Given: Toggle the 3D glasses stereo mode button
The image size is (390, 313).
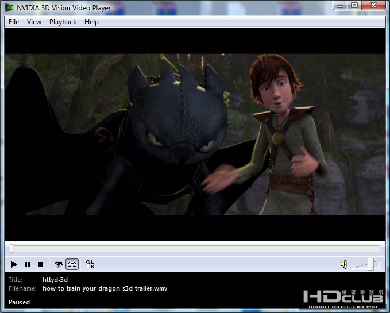Looking at the screenshot, I should point(72,264).
